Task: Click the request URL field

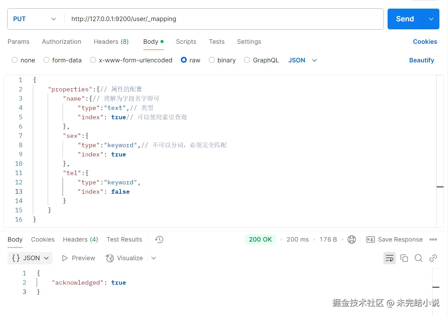Action: 224,19
